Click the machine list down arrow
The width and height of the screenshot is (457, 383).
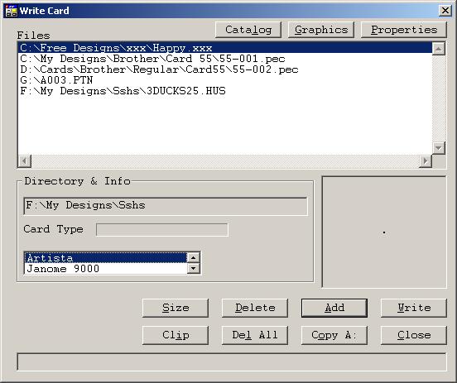click(x=193, y=268)
